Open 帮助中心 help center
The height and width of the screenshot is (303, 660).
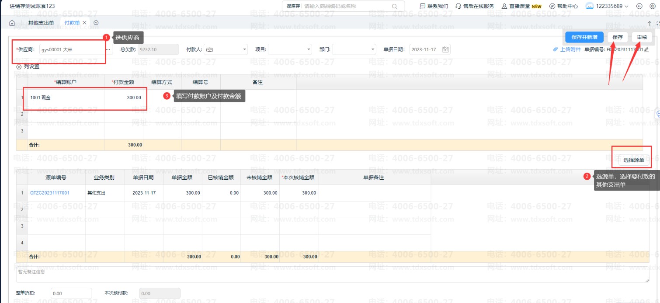pos(563,6)
